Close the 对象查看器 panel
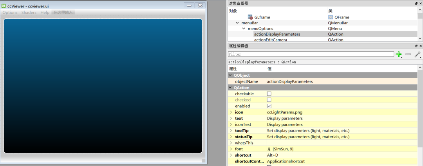This screenshot has height=166, width=423. 421,4
